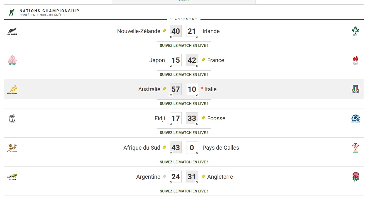Click the Argentina Pumas logo
The height and width of the screenshot is (199, 365).
coord(12,177)
